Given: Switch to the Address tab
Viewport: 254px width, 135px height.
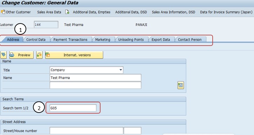Looking at the screenshot, I should click(13, 40).
